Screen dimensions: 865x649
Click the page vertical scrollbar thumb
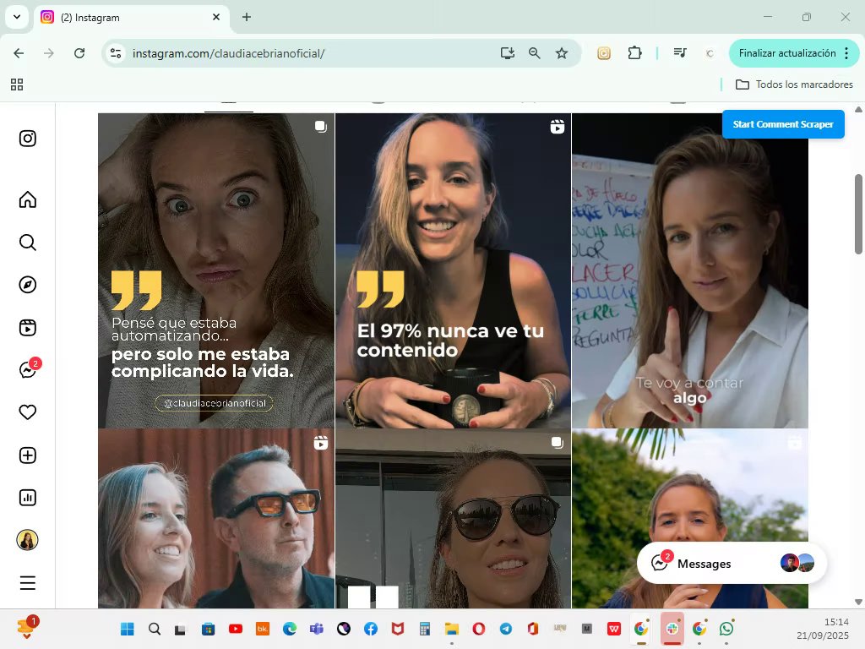(858, 213)
